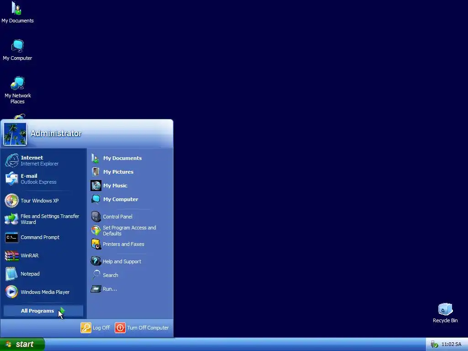The image size is (468, 351).
Task: Open the Outlook Express e-mail icon
Action: 12,179
